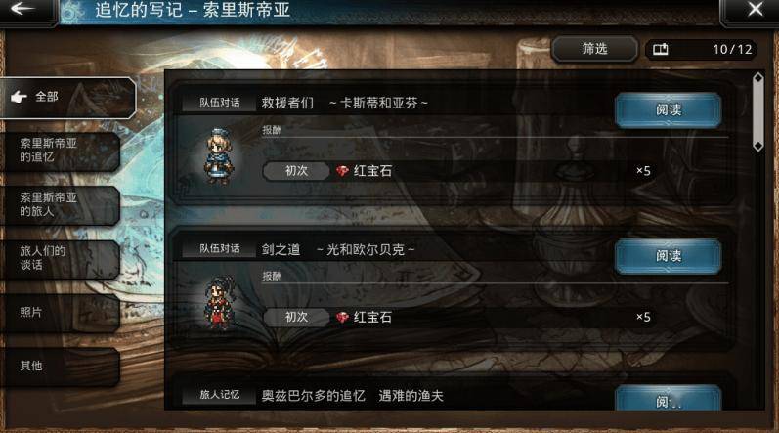Image resolution: width=779 pixels, height=433 pixels.
Task: Click the dark-haired character sprite in 剑之道
Action: [x=220, y=302]
